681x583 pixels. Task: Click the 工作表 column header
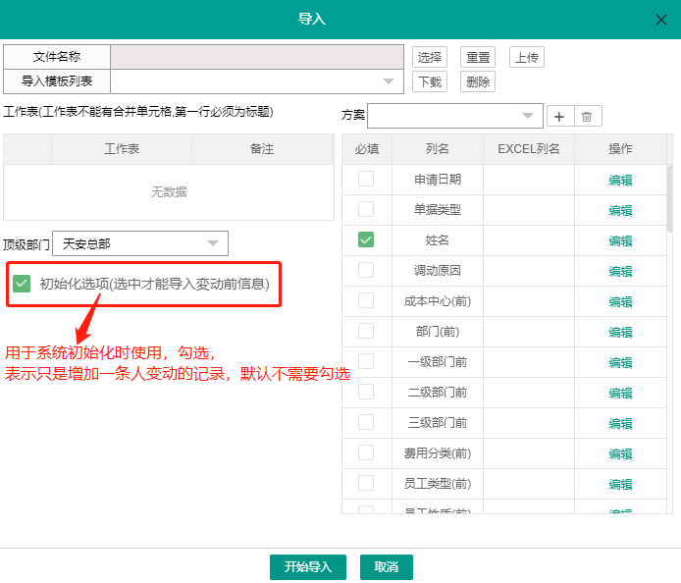point(121,149)
